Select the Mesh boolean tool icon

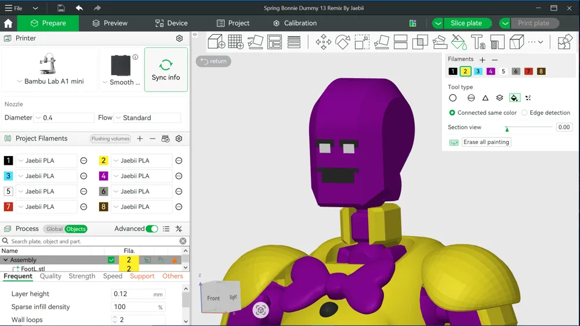coord(420,42)
